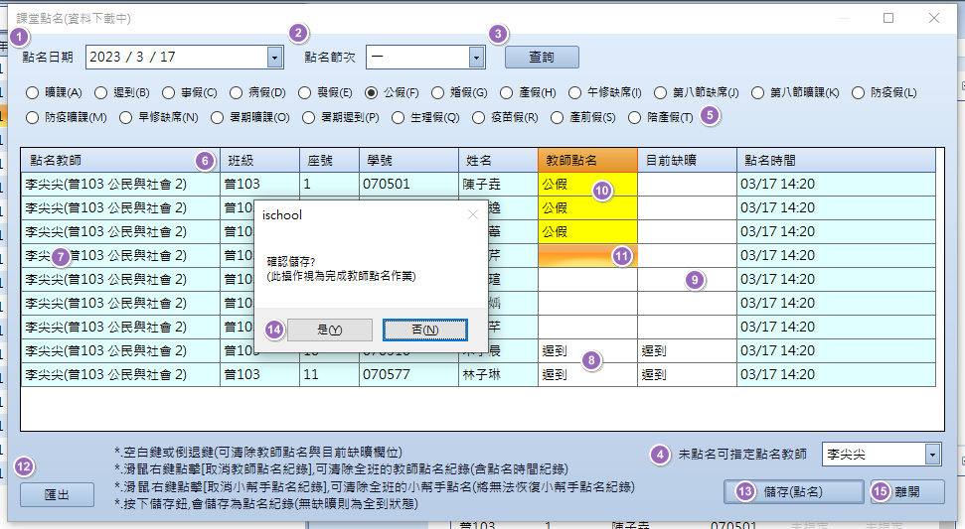Open the 點名日期 date dropdown
965x529 pixels.
[273, 58]
